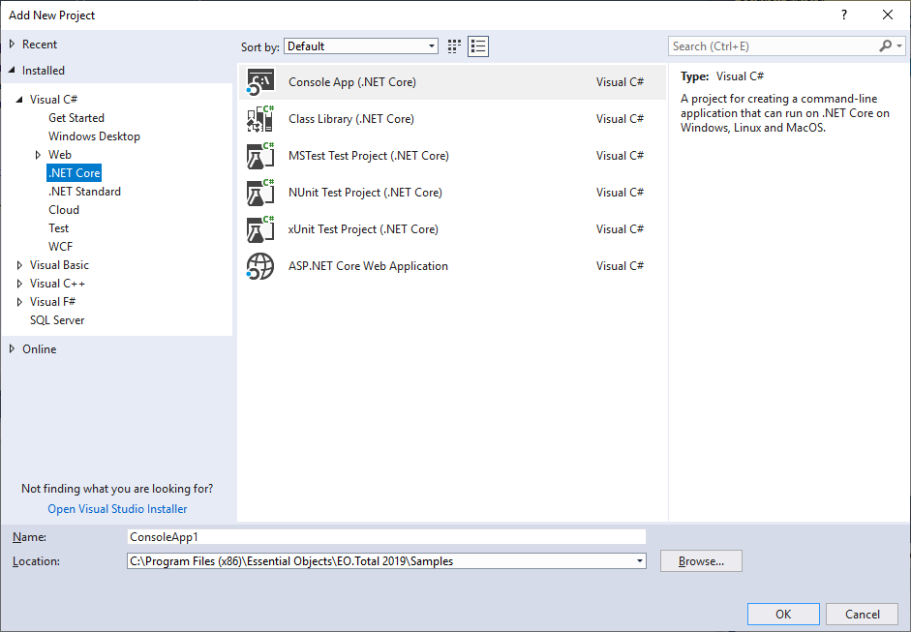Choose NUnit Test Project (.NET Core)
Image resolution: width=911 pixels, height=632 pixels.
(452, 193)
